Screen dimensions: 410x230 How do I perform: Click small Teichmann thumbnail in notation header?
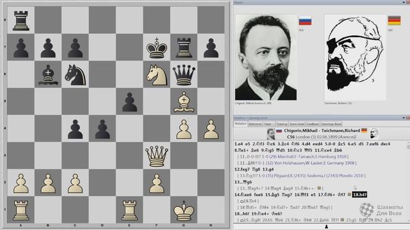pyautogui.click(x=374, y=134)
